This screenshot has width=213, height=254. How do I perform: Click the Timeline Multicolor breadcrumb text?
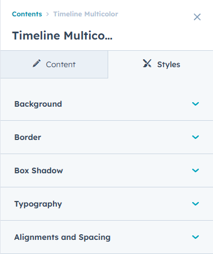86,14
